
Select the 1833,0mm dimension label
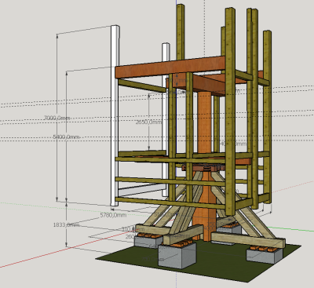[66, 224]
